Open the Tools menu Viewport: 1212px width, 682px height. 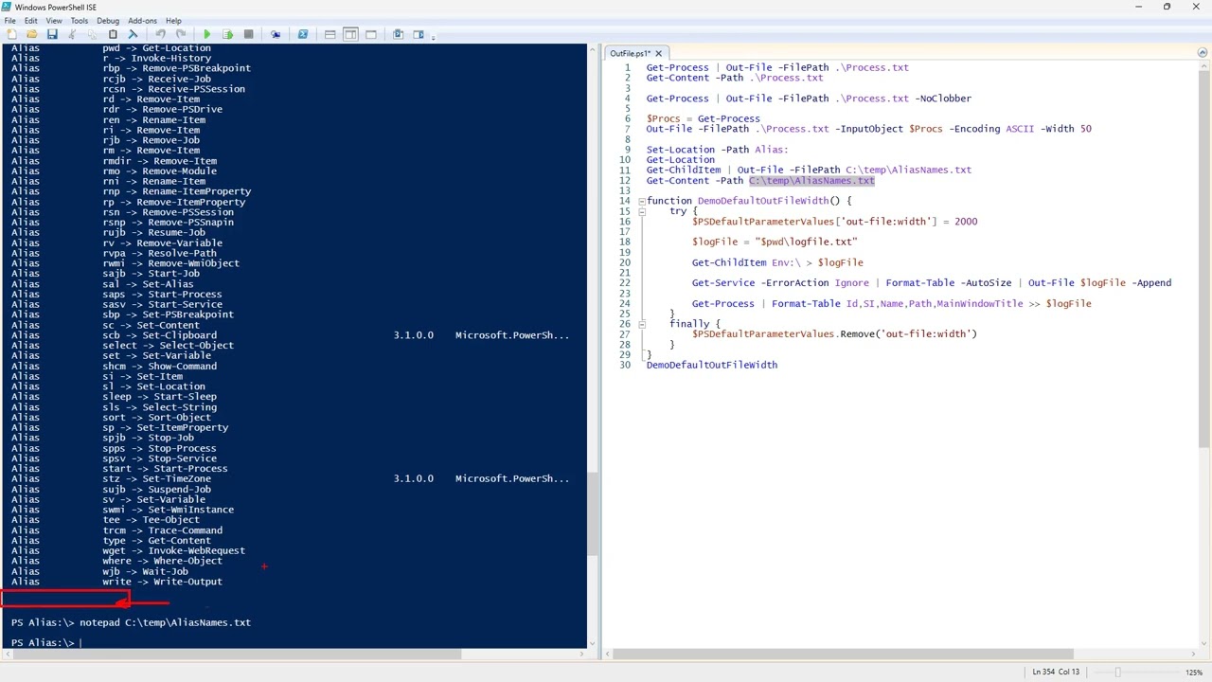tap(79, 20)
